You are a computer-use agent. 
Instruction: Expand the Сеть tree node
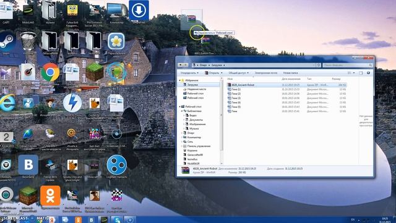click(x=182, y=142)
